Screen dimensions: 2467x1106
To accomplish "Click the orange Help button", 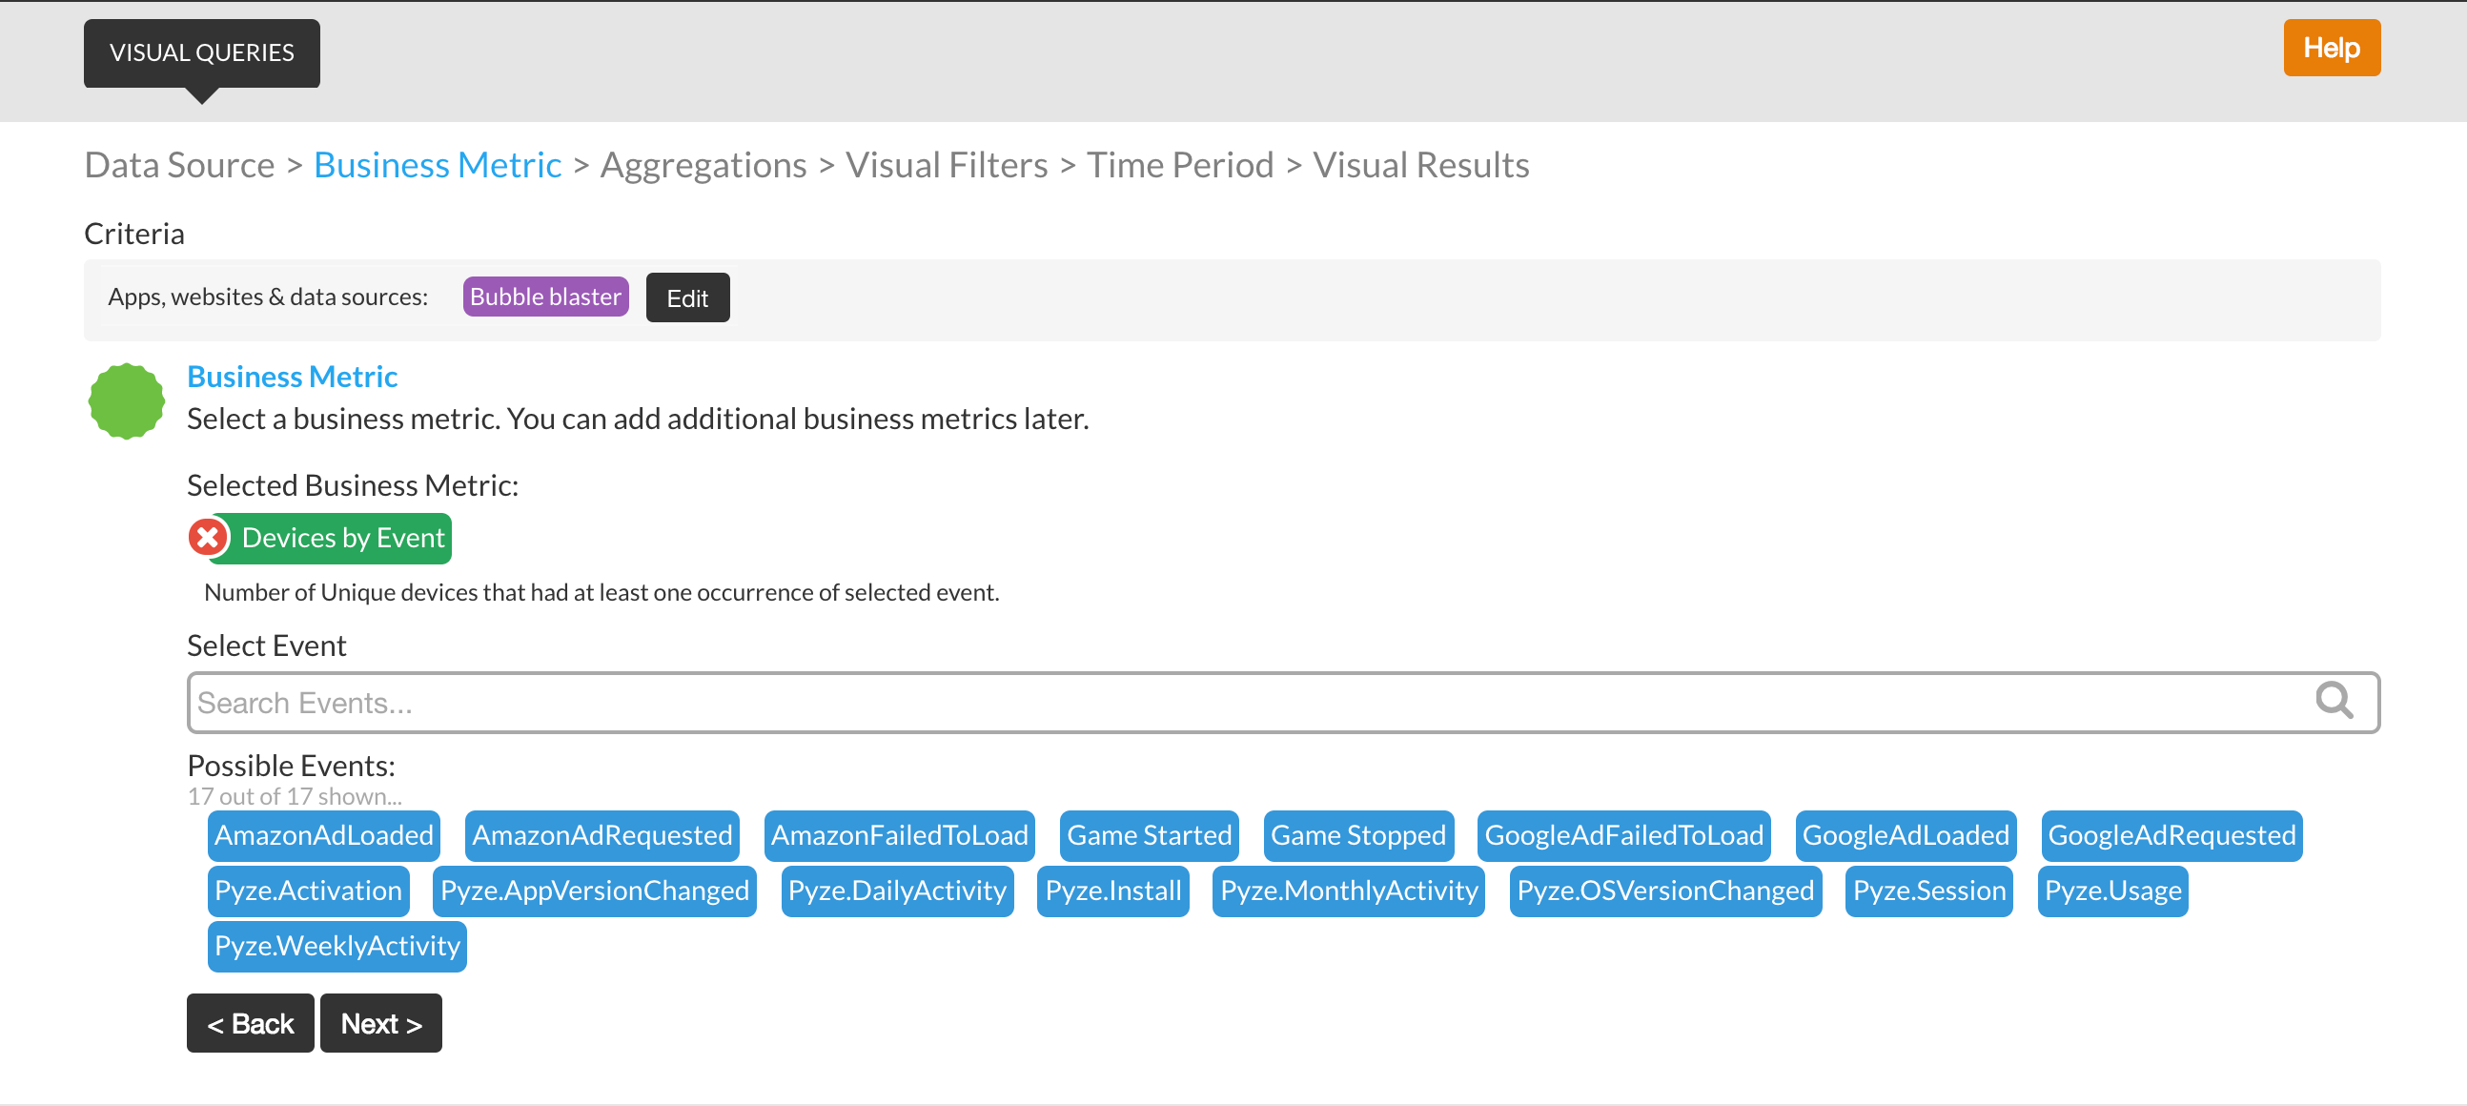I will click(x=2330, y=48).
